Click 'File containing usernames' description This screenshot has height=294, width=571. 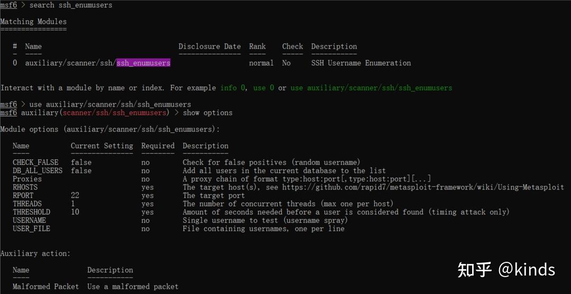click(264, 229)
